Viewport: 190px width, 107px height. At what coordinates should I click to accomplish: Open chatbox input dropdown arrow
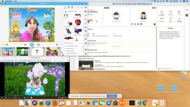coord(182,69)
